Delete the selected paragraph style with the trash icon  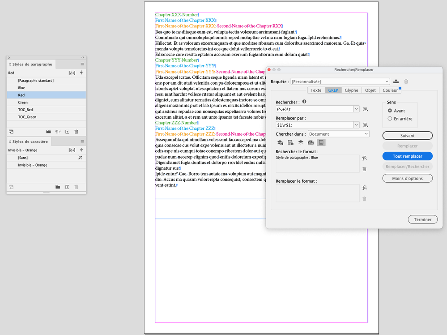click(x=76, y=132)
